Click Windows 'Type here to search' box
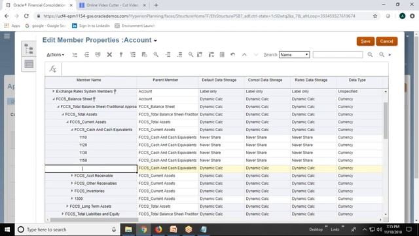 coord(67,229)
